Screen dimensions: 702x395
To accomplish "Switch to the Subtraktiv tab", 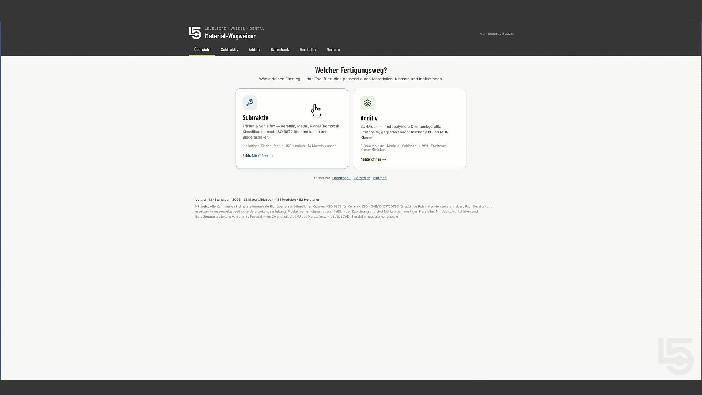I will click(x=230, y=50).
